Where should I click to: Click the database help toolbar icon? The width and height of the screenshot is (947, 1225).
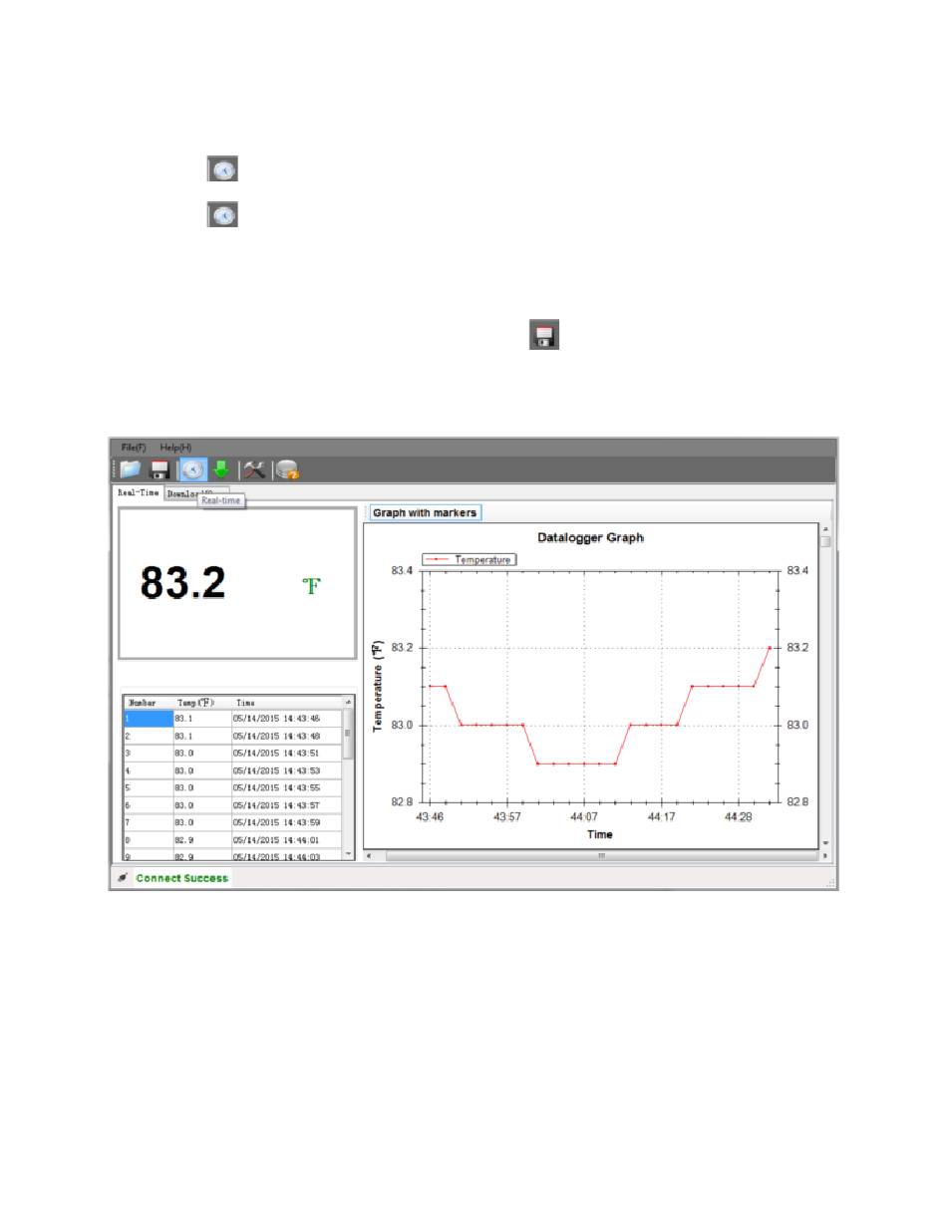(x=287, y=469)
